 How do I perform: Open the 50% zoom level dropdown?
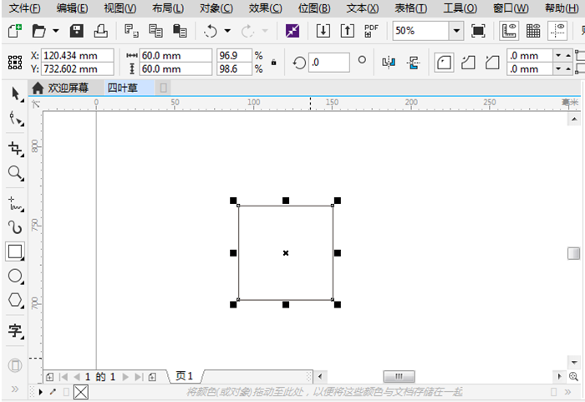pyautogui.click(x=456, y=31)
